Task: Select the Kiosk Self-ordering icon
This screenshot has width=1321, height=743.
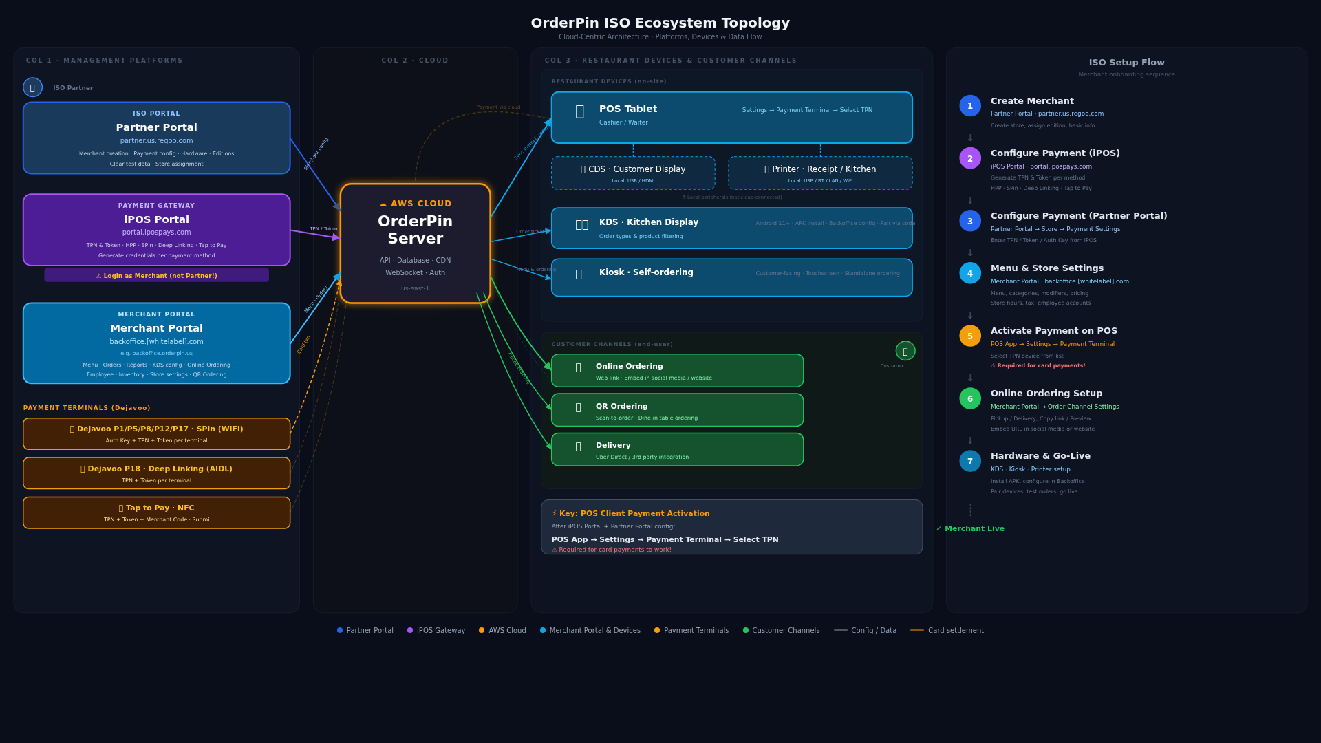Action: tap(578, 276)
